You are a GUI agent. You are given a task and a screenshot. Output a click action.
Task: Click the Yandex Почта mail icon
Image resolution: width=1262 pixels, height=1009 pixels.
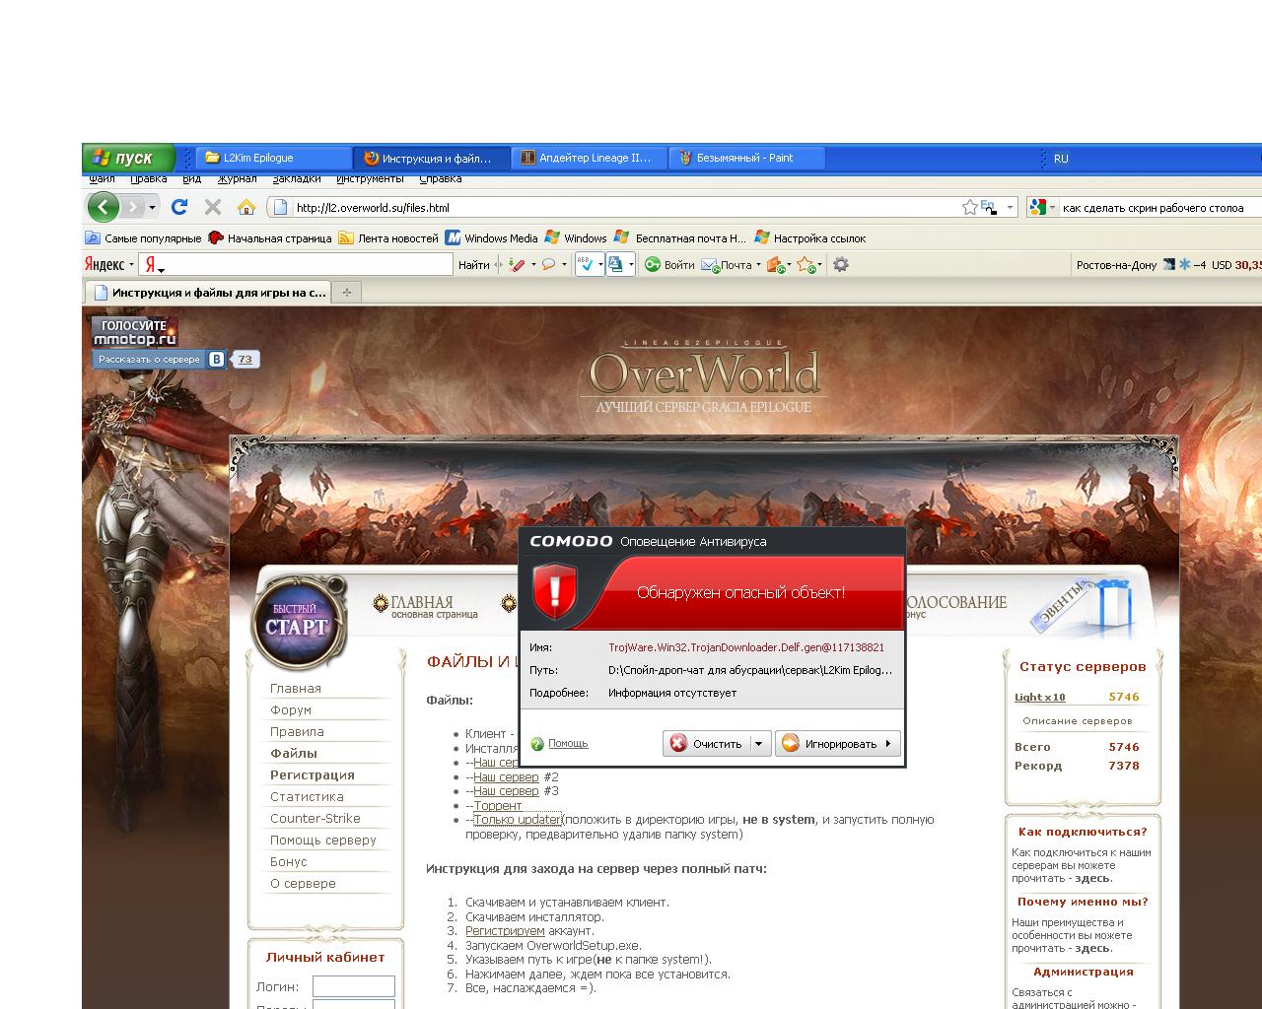tap(710, 264)
